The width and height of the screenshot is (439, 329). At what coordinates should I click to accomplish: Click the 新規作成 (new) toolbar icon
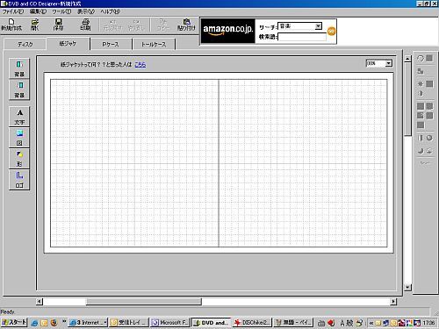pos(11,25)
